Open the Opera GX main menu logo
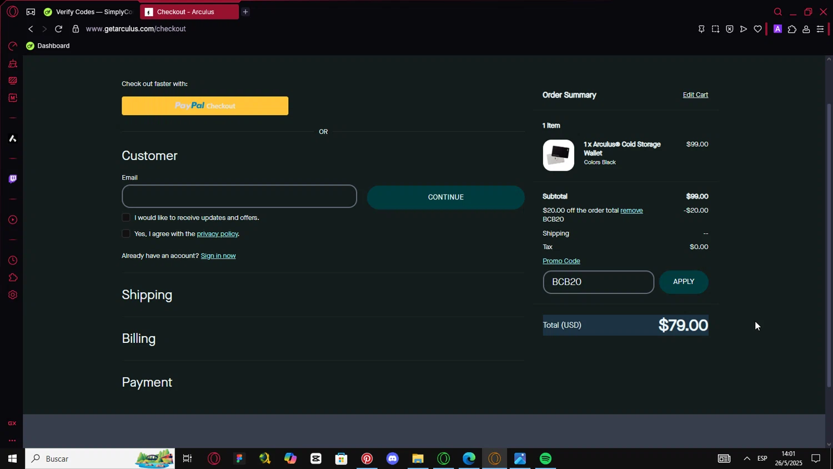 12,12
